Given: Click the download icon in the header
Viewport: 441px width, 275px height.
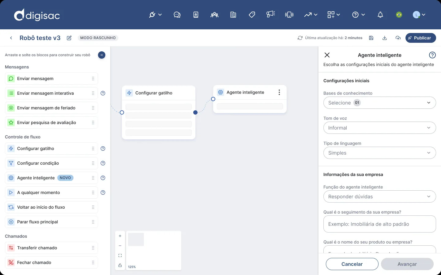Looking at the screenshot, I should [x=385, y=38].
